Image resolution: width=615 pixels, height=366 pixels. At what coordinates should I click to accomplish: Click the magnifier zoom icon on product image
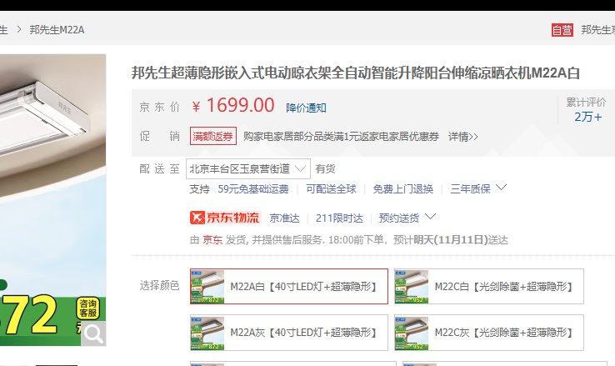coord(93,333)
